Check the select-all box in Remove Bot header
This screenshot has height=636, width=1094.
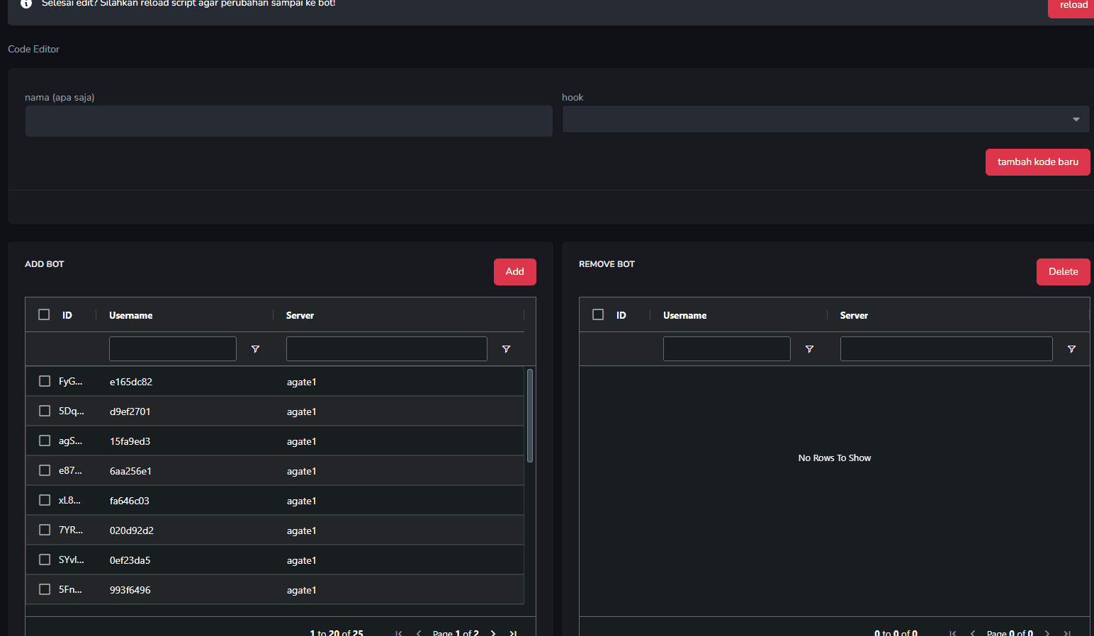tap(598, 314)
